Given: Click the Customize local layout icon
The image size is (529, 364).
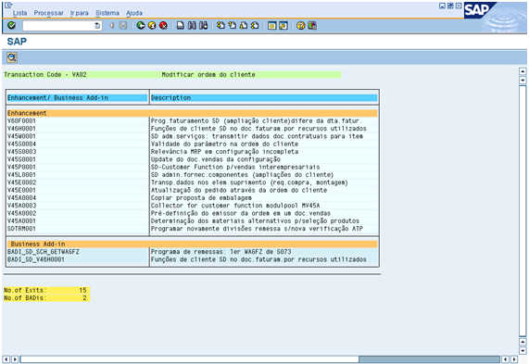Looking at the screenshot, I should (312, 26).
